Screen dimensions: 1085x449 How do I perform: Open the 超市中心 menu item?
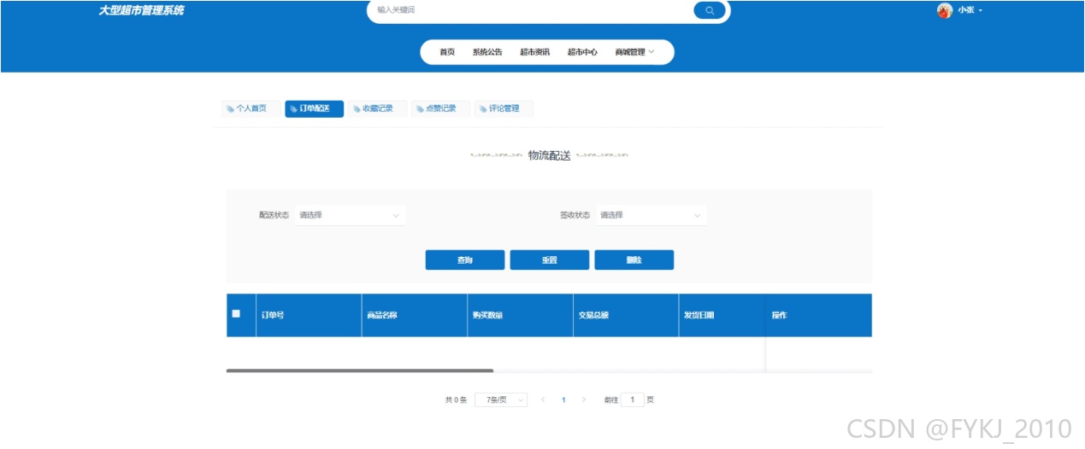click(x=582, y=52)
